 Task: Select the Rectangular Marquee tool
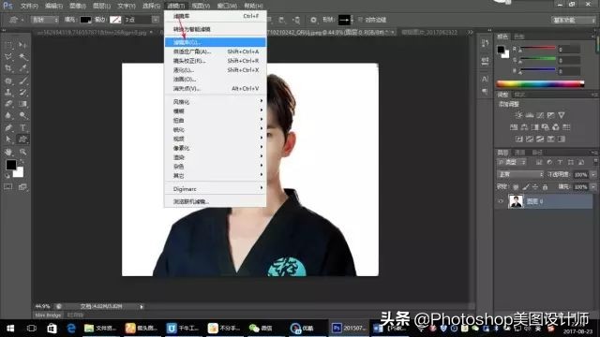tap(8, 46)
